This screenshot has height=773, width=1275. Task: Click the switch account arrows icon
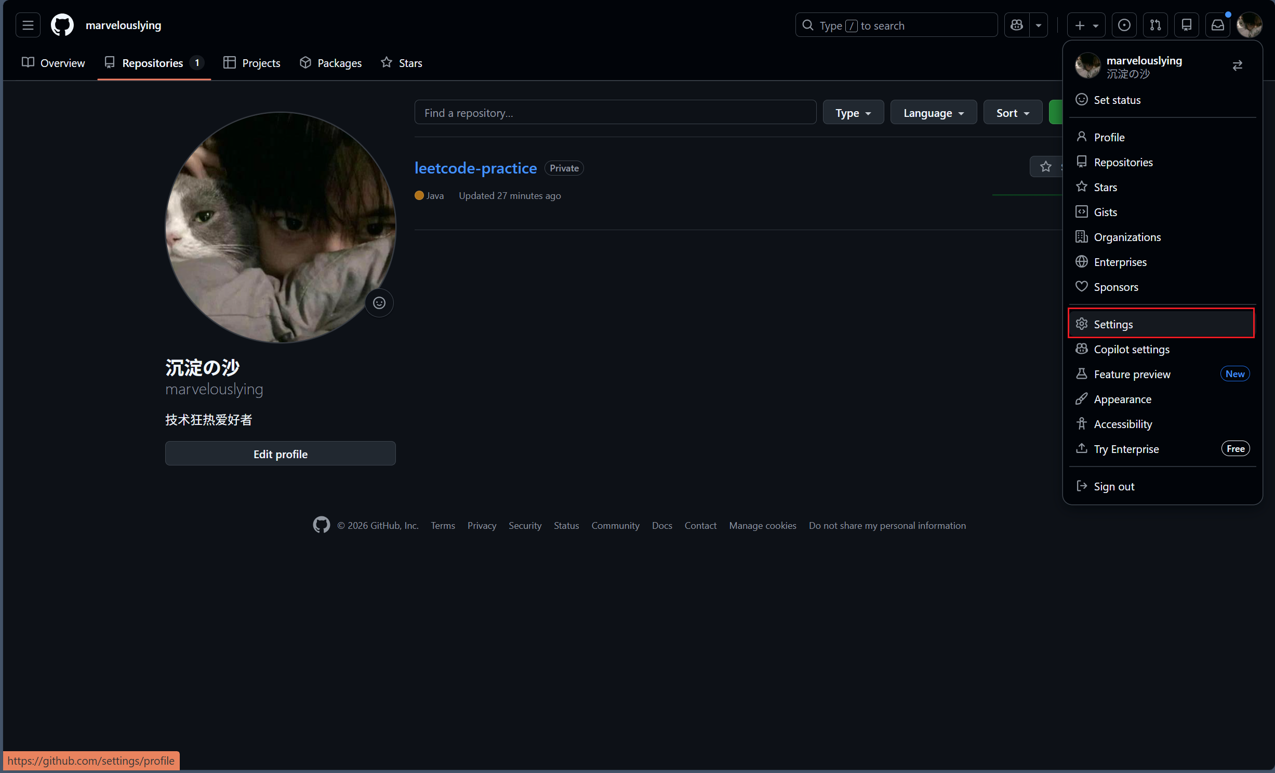1237,65
